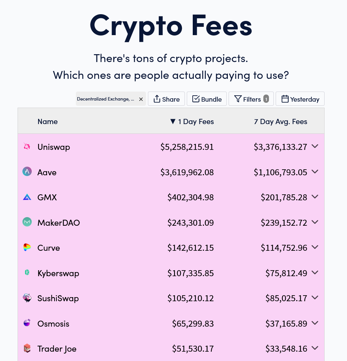
Task: Open the Yesterday date picker
Action: (300, 99)
